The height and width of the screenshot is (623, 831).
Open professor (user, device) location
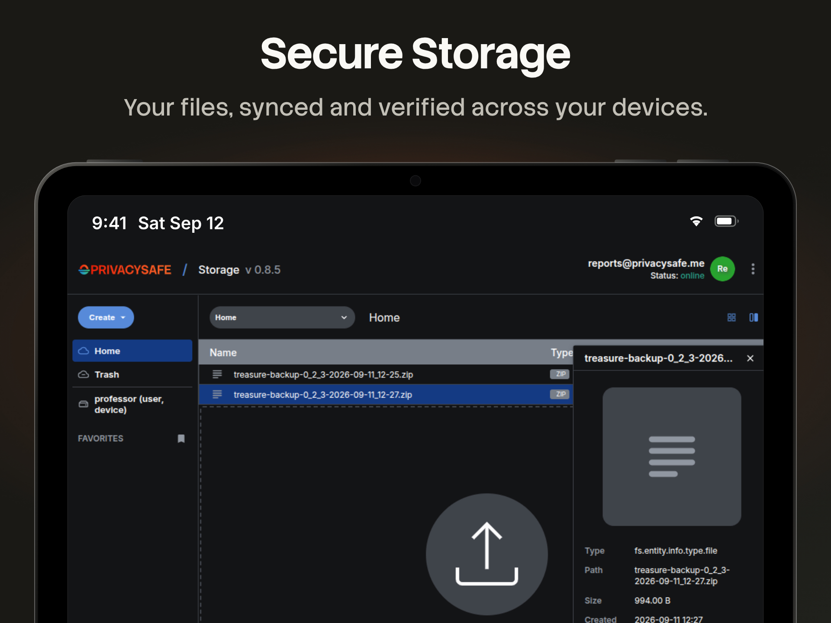click(x=132, y=404)
